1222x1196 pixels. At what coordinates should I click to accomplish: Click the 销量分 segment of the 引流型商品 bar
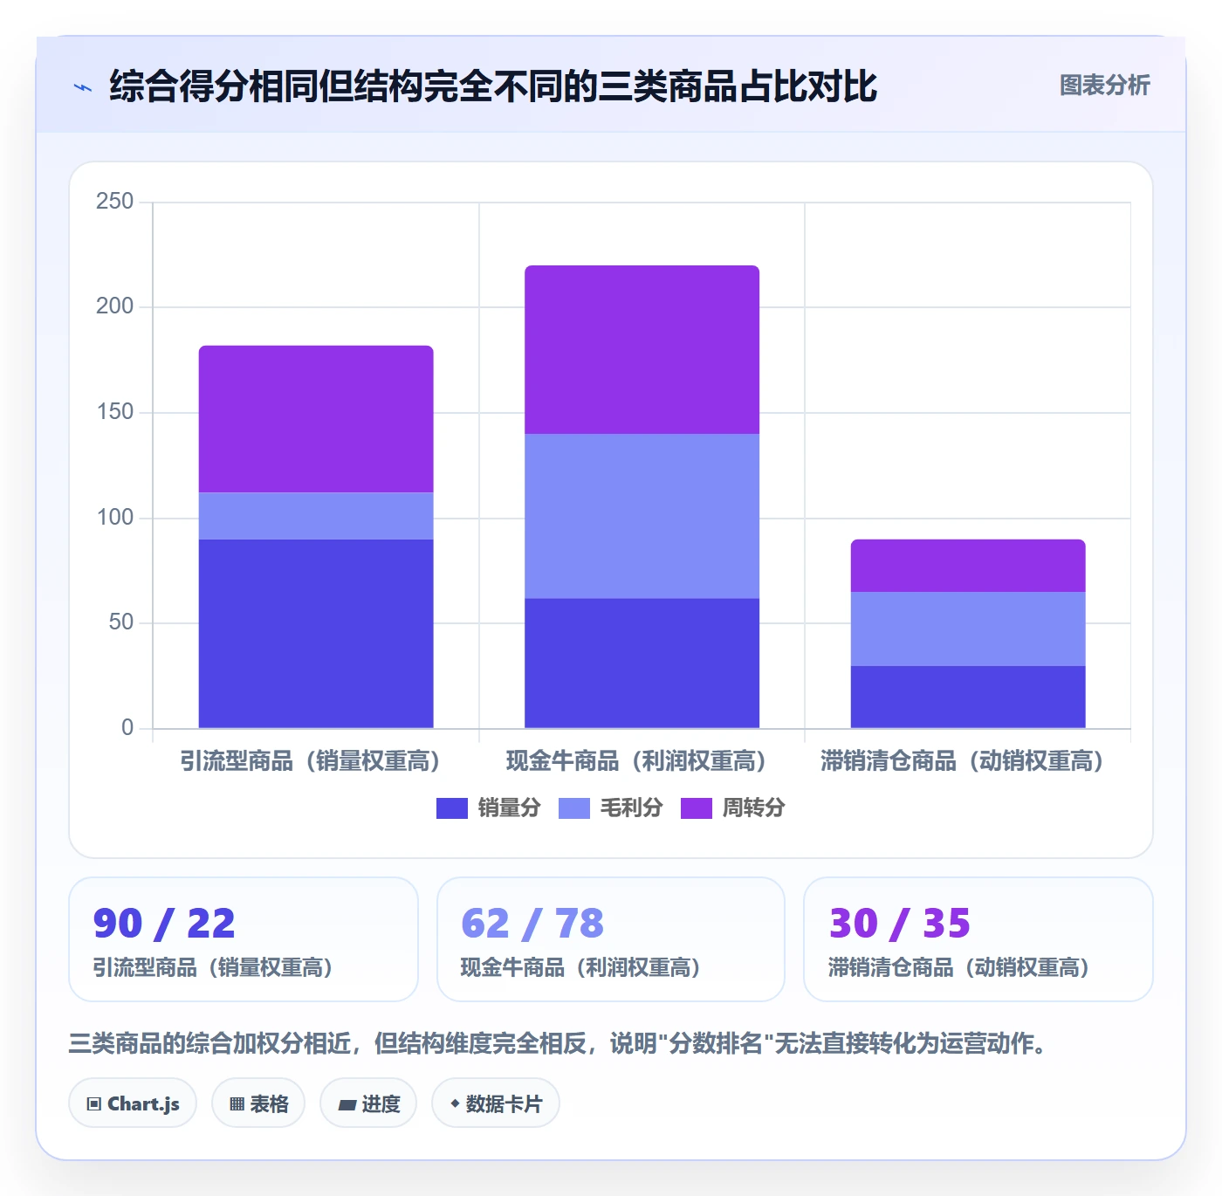pyautogui.click(x=316, y=634)
